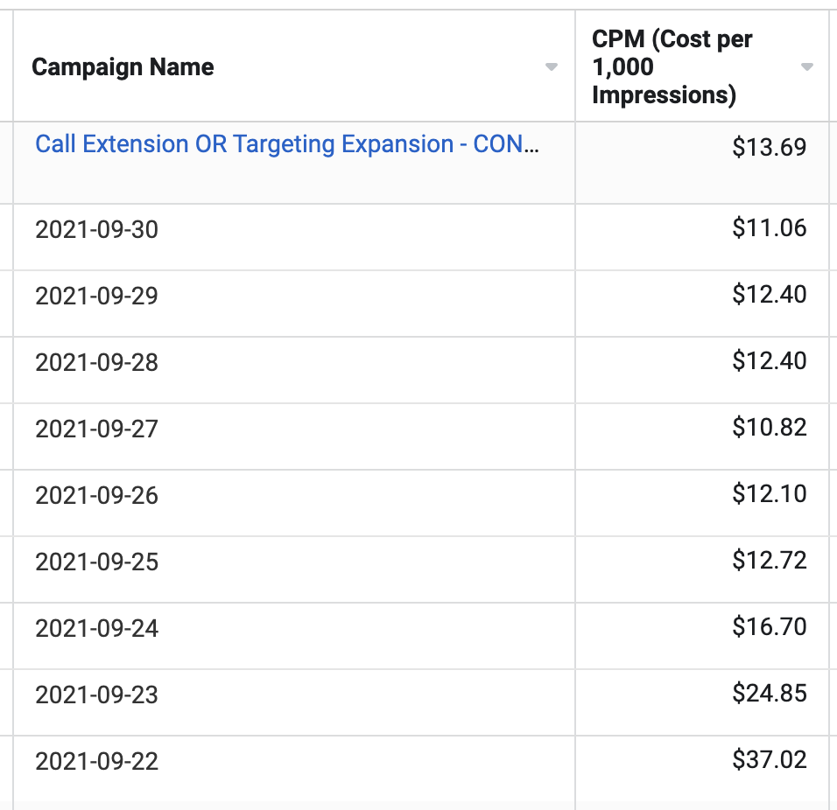This screenshot has height=810, width=837.
Task: Click the $13.69 campaign total CPM cell
Action: click(769, 148)
